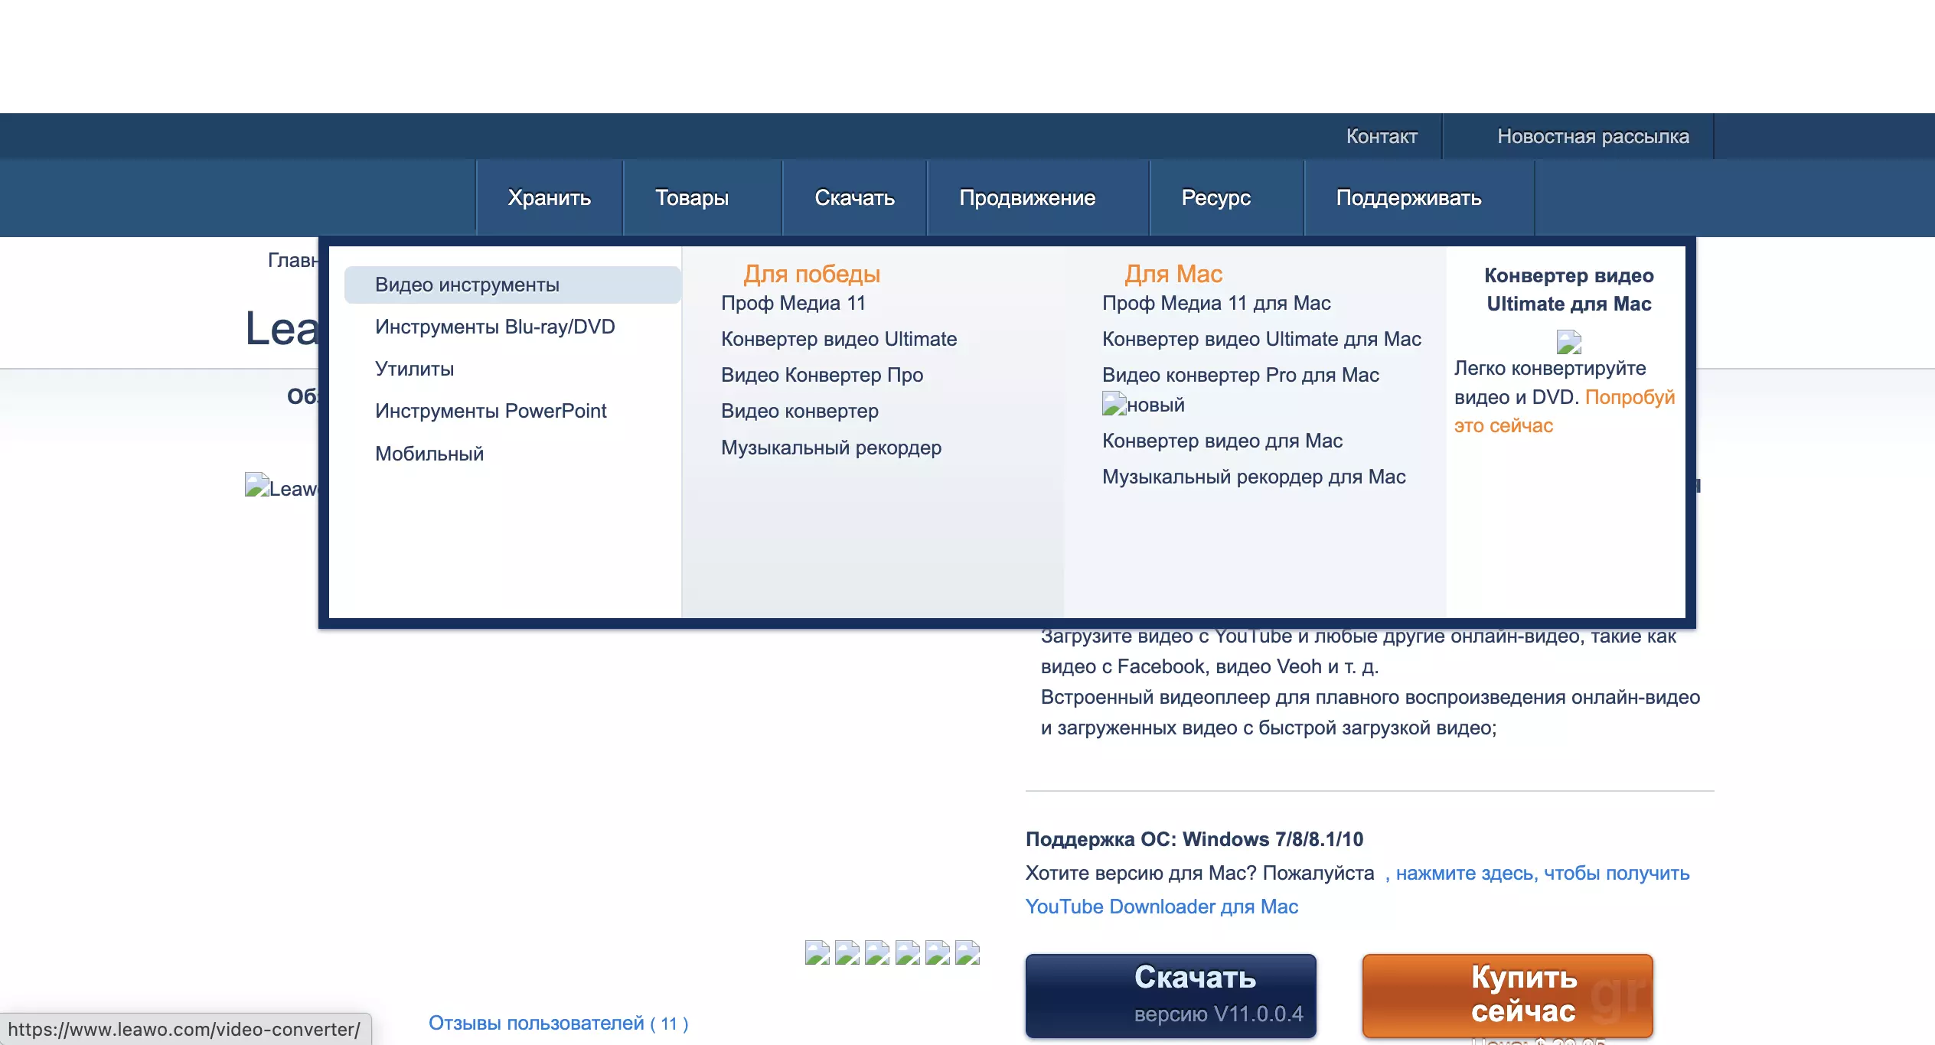Viewport: 1935px width, 1045px height.
Task: Click the promo heading Конвертер видео Ultimate для Mac
Action: click(1569, 289)
